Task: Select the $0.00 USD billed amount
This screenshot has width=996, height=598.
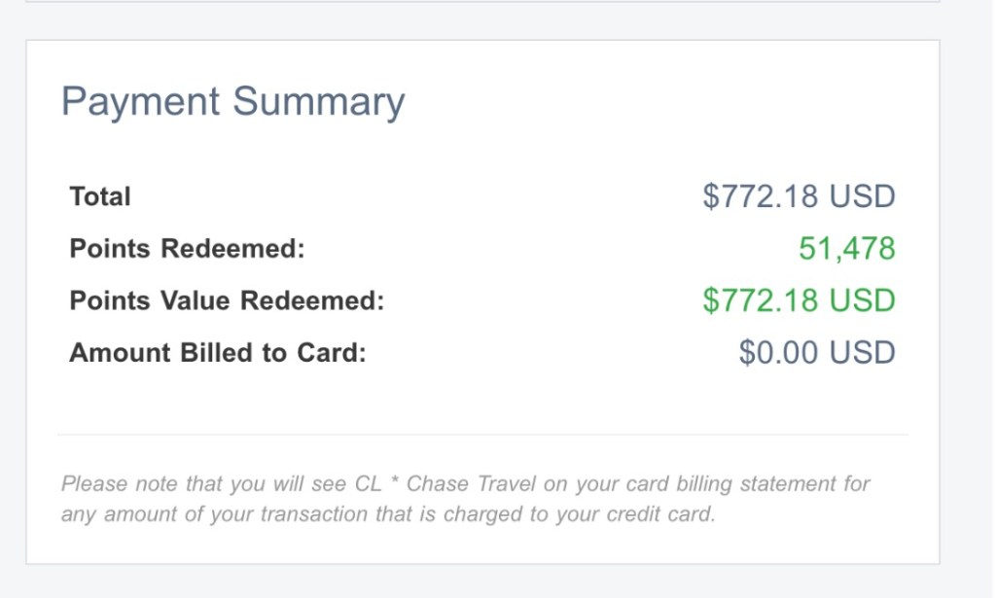Action: pos(816,353)
